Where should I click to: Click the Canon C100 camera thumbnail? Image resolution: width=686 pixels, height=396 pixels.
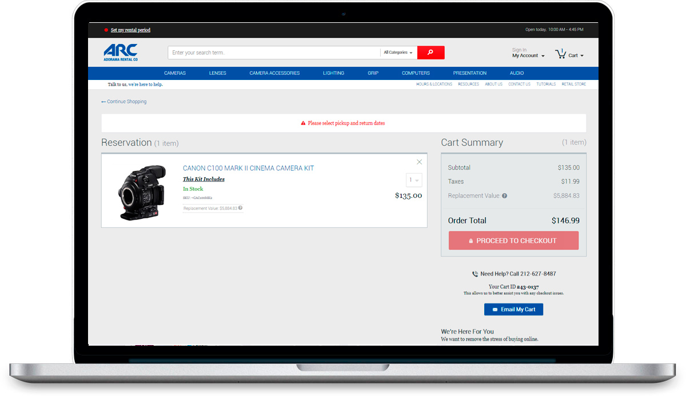click(142, 192)
